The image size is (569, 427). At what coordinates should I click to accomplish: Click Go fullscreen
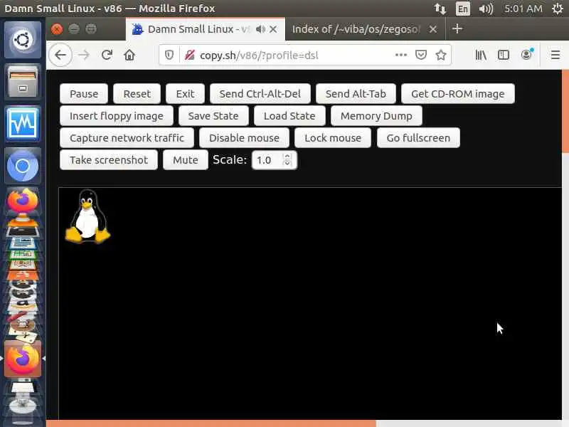[418, 138]
